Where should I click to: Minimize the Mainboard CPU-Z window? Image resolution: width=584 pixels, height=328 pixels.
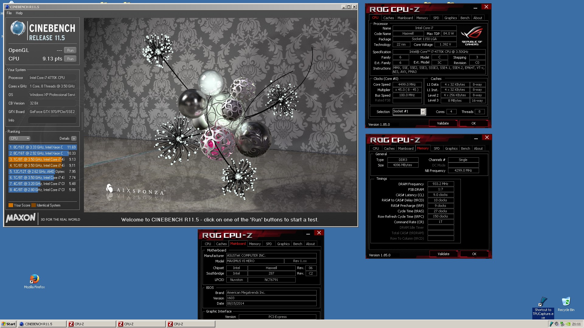[308, 234]
